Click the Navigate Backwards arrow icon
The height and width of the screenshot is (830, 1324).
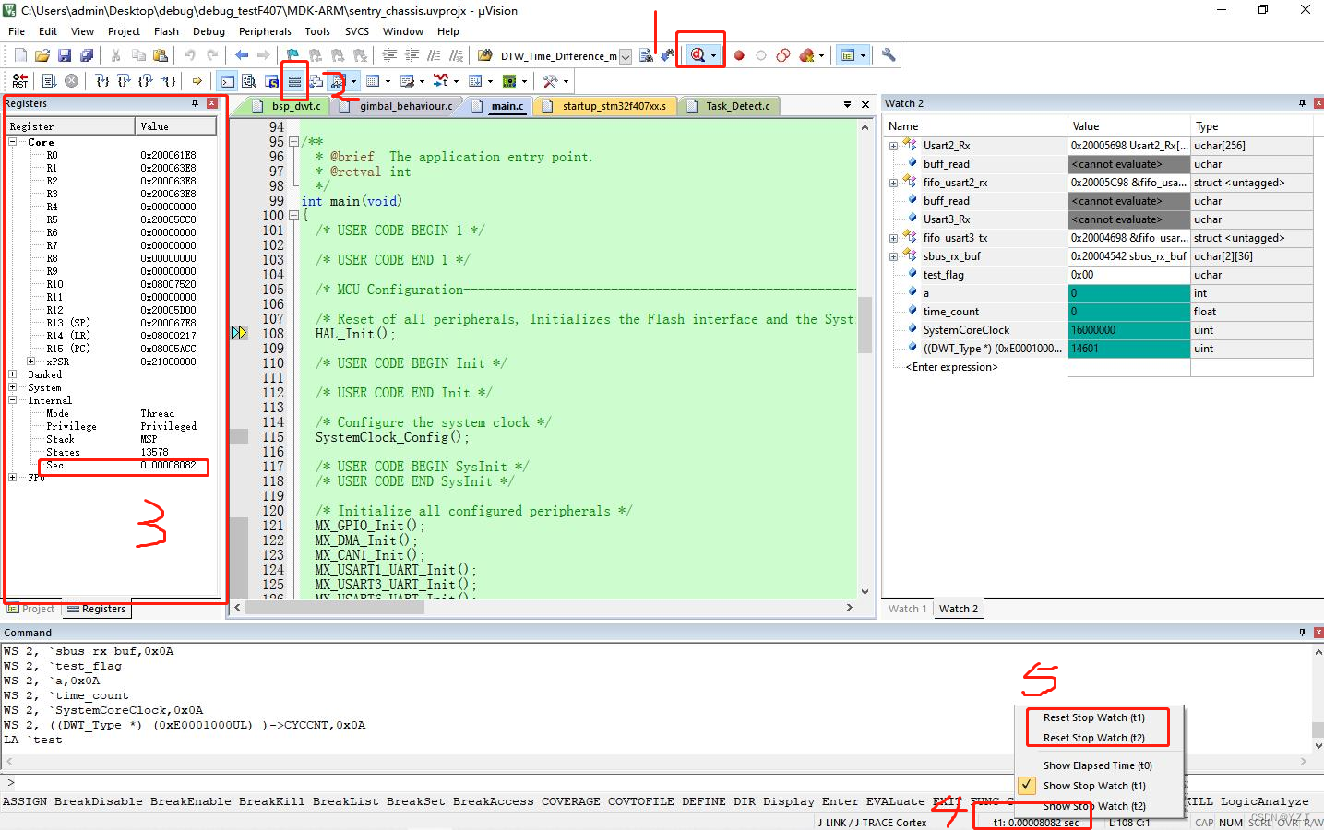242,55
